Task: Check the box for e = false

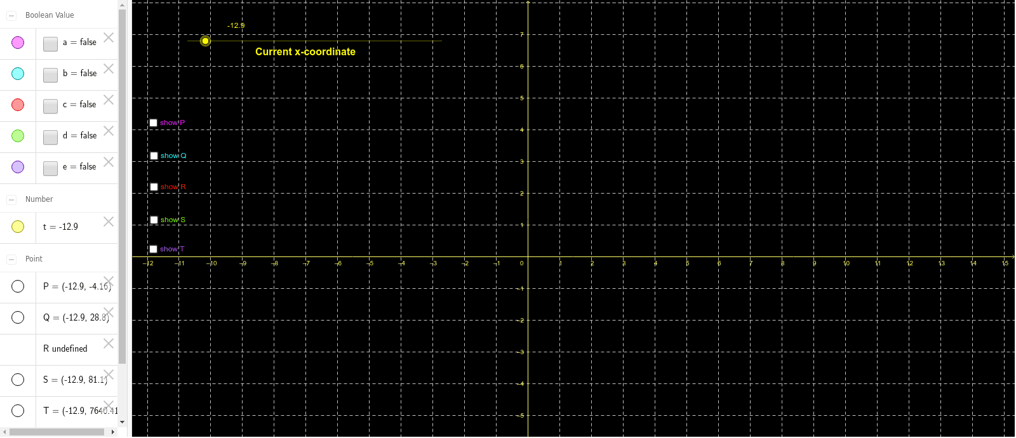Action: [51, 168]
